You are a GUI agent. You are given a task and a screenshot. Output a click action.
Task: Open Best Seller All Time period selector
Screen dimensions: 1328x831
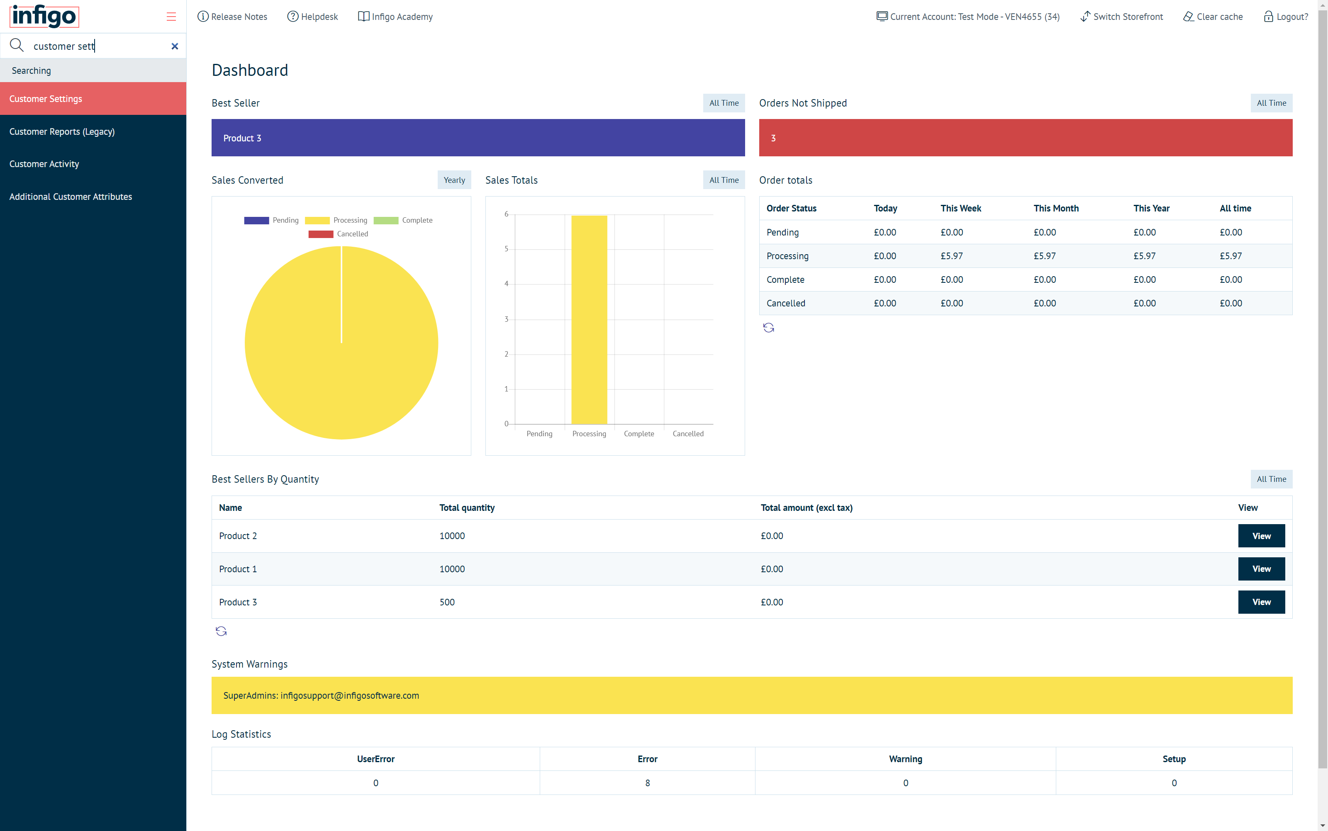pyautogui.click(x=724, y=103)
